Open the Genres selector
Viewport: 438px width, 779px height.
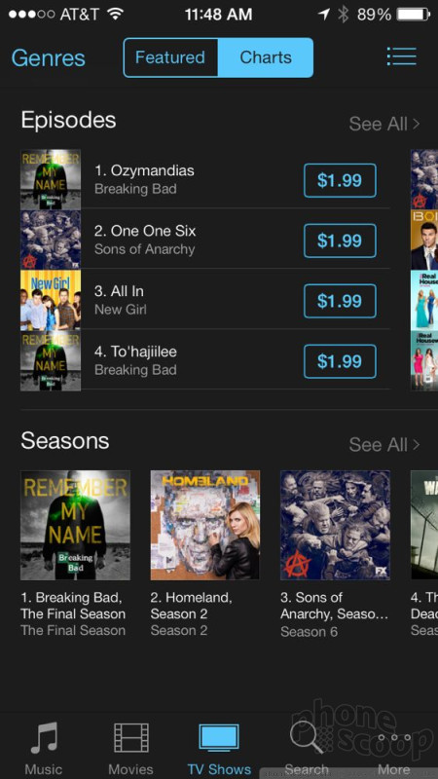48,58
